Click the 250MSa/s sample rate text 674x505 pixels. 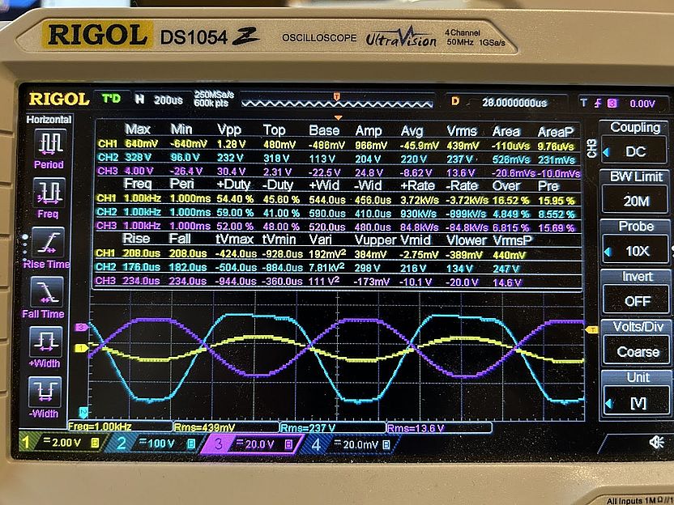214,95
